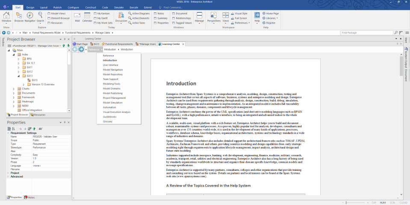Open the Calendar icon

(x=87, y=17)
